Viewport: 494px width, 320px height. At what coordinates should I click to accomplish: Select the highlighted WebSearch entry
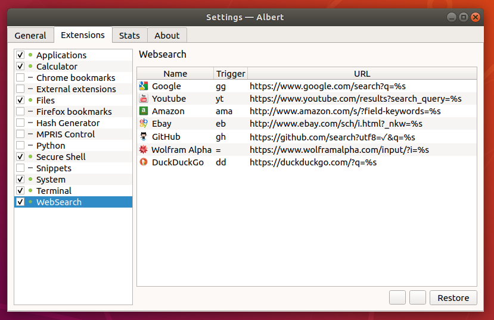73,202
